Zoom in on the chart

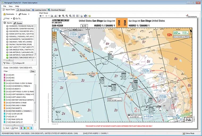tap(63, 16)
